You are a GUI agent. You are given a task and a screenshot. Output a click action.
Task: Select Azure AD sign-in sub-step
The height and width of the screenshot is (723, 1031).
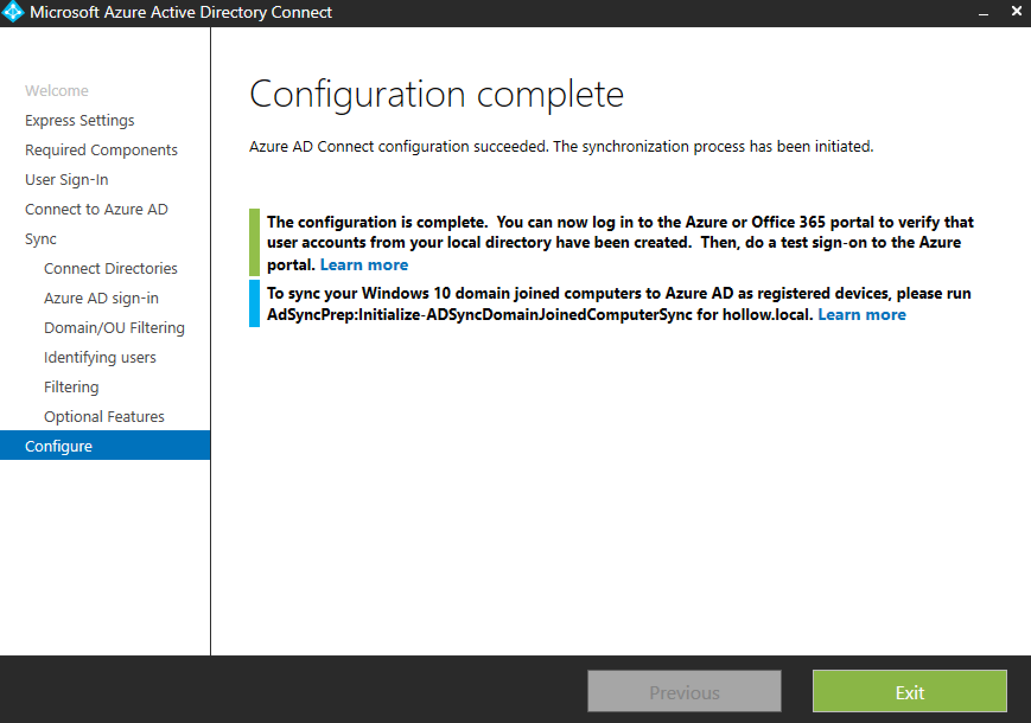click(101, 298)
